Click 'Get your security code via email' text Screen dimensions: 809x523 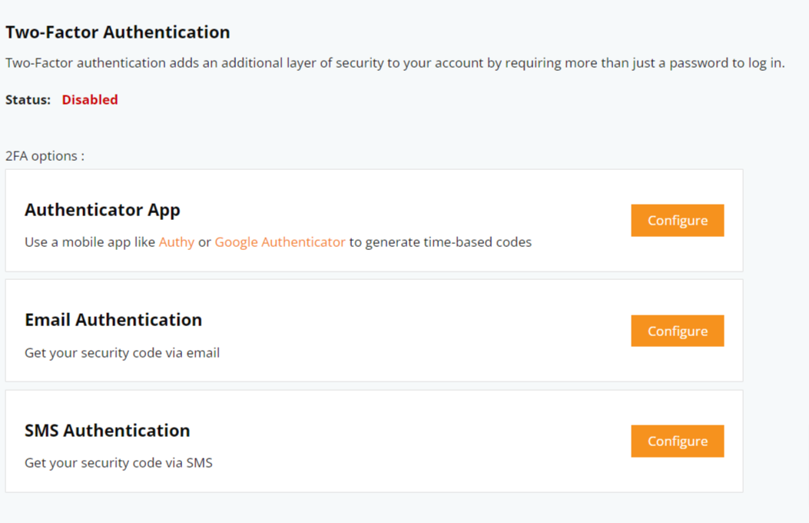coord(122,353)
